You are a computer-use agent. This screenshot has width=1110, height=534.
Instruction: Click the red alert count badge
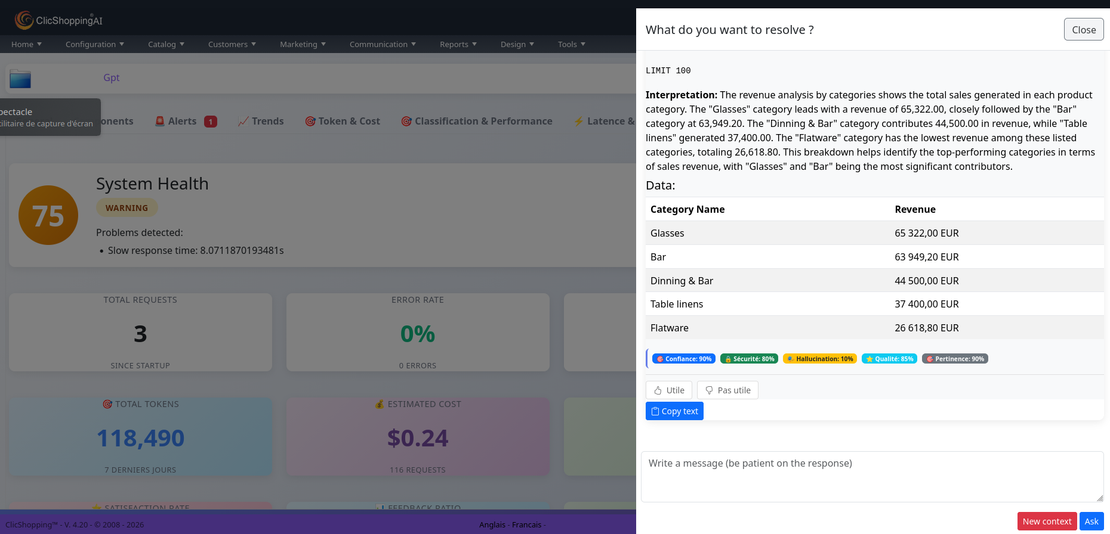pyautogui.click(x=210, y=122)
